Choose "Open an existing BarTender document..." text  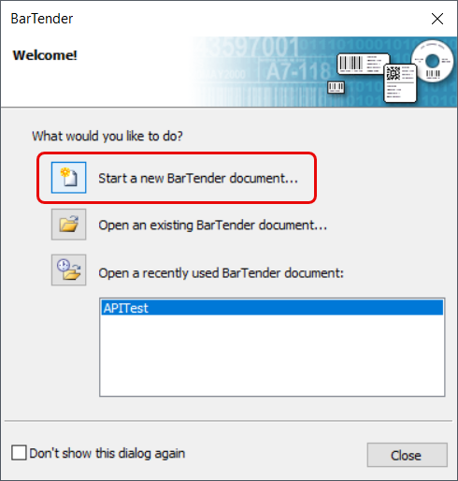(x=213, y=225)
